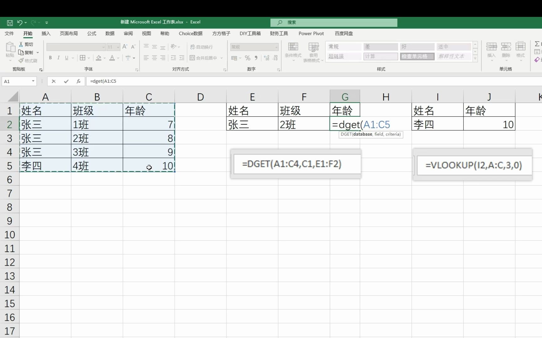Image resolution: width=542 pixels, height=338 pixels.
Task: Apply the 检查单元格 cell style
Action: pos(417,57)
